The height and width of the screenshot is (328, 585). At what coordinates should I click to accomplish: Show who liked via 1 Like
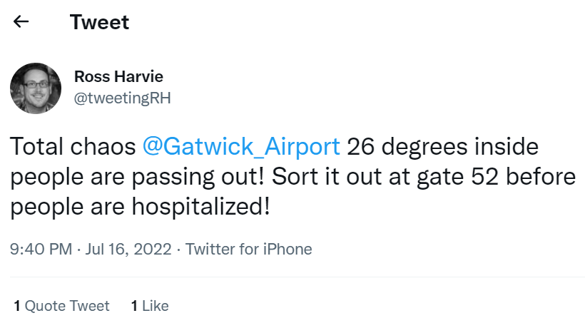150,306
